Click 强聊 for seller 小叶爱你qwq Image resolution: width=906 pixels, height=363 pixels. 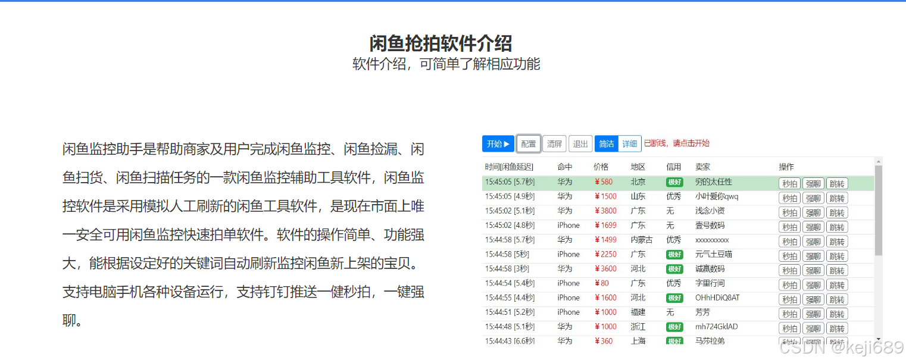(x=813, y=198)
